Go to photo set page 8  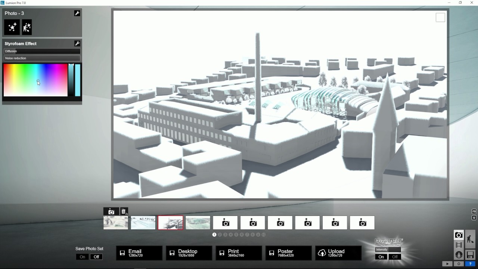tap(253, 235)
